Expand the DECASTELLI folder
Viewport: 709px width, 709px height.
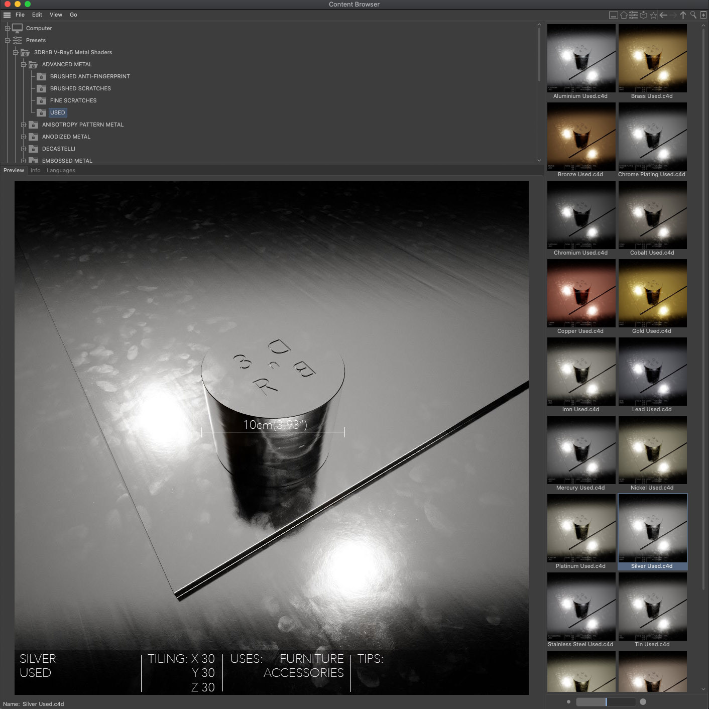point(24,149)
